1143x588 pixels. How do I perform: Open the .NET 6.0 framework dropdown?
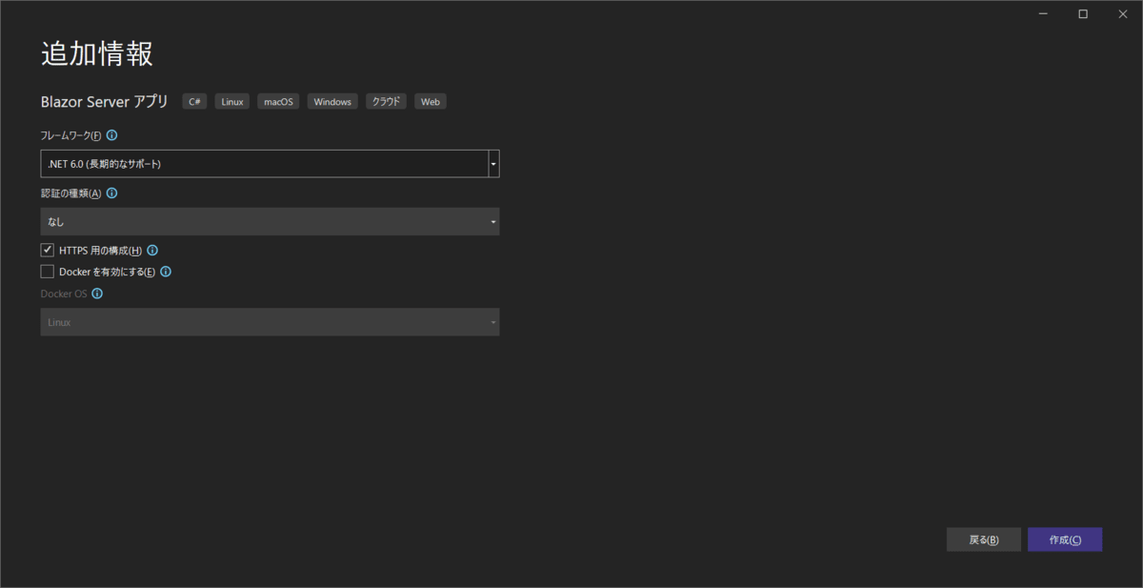tap(270, 164)
